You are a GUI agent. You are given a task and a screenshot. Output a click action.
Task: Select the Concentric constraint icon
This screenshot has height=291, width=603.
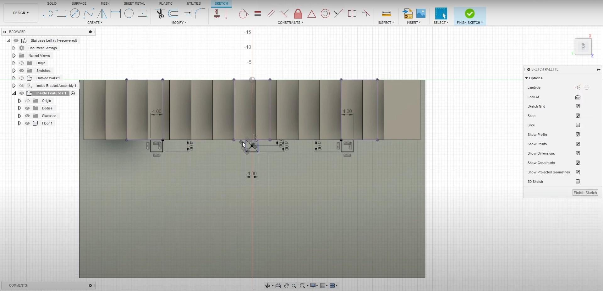(x=325, y=13)
